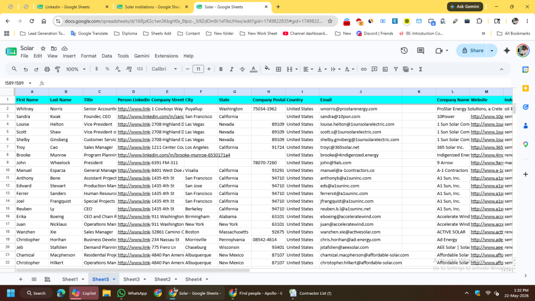Open Contacts in the side panel
Image resolution: width=535 pixels, height=301 pixels.
[x=526, y=126]
